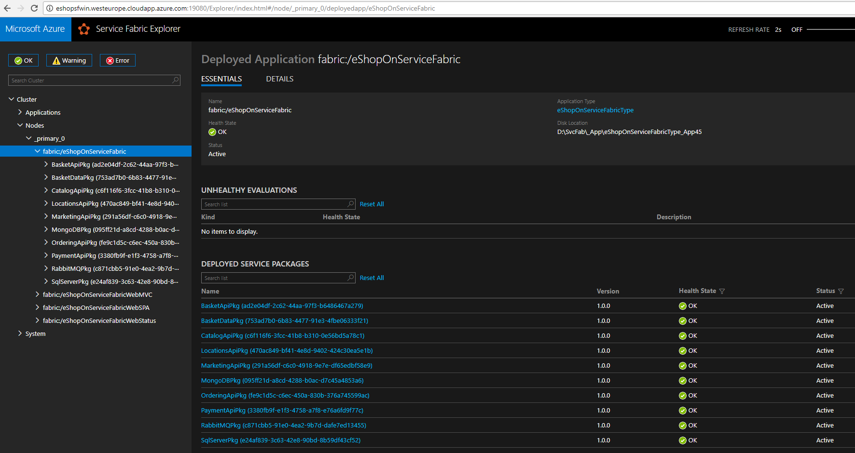Toggle the Error health filter

(x=118, y=60)
